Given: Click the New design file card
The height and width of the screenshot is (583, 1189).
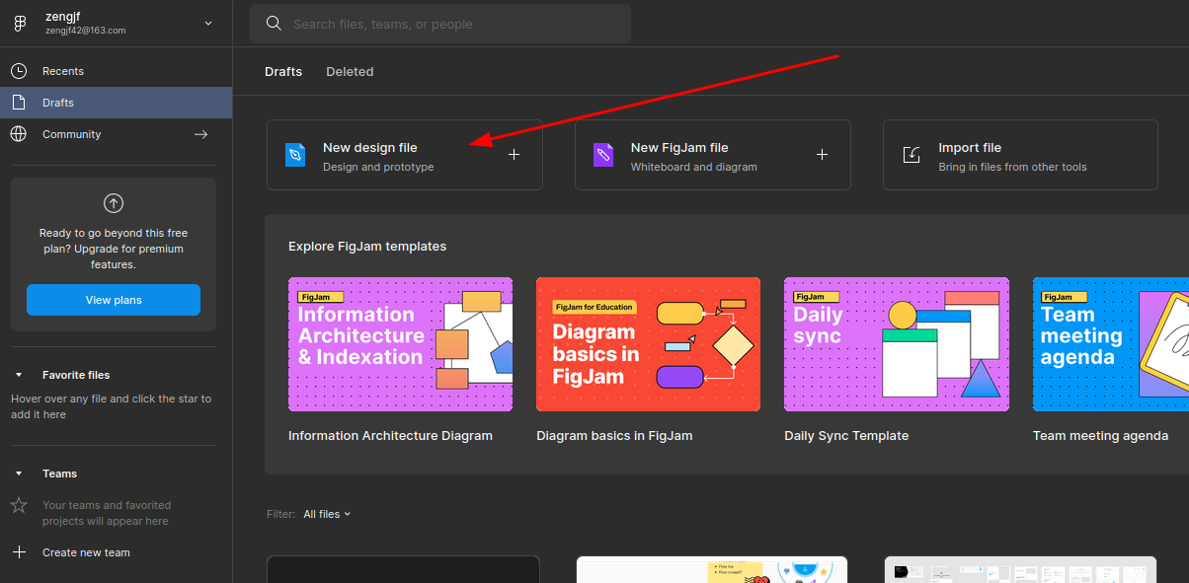Looking at the screenshot, I should coord(405,155).
